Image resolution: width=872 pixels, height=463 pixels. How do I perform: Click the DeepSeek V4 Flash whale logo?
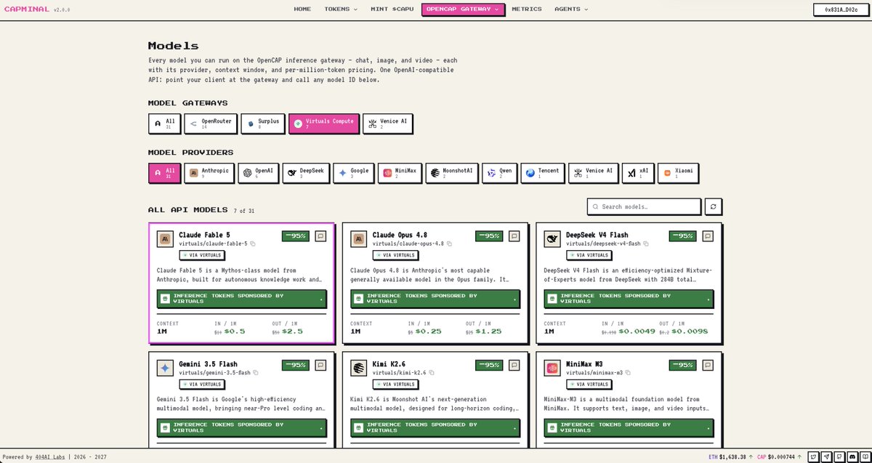point(553,239)
